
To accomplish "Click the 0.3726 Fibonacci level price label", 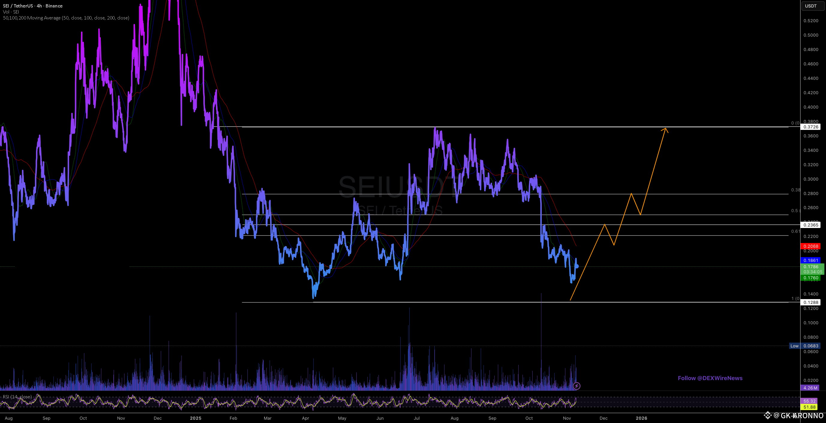I will click(x=810, y=127).
